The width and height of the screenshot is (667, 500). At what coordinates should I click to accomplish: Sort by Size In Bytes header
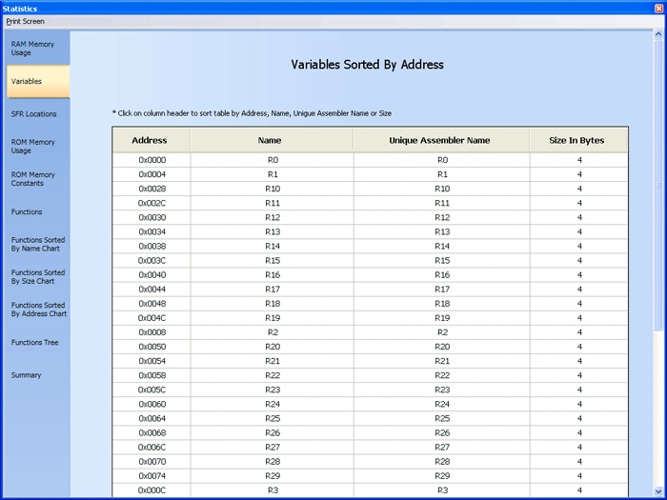click(x=578, y=140)
